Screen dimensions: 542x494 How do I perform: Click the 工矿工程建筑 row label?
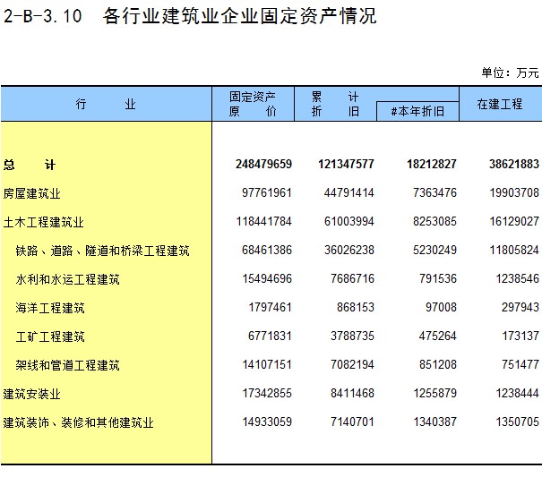click(x=50, y=336)
